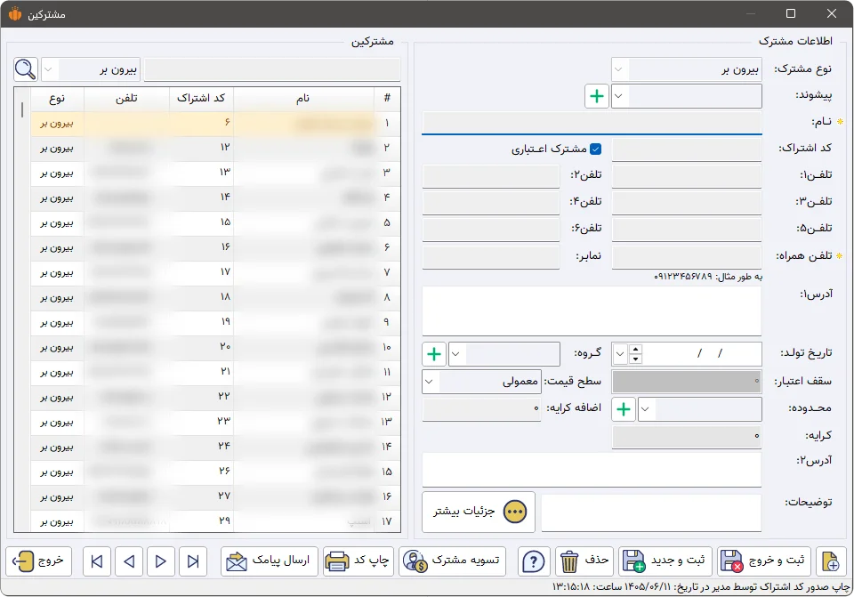Click the تلفن۴ input field
854x597 pixels.
[x=491, y=202]
